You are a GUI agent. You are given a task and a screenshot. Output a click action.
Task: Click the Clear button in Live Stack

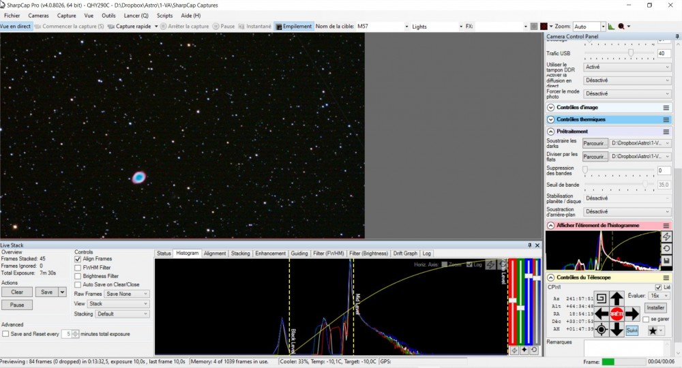(x=17, y=292)
